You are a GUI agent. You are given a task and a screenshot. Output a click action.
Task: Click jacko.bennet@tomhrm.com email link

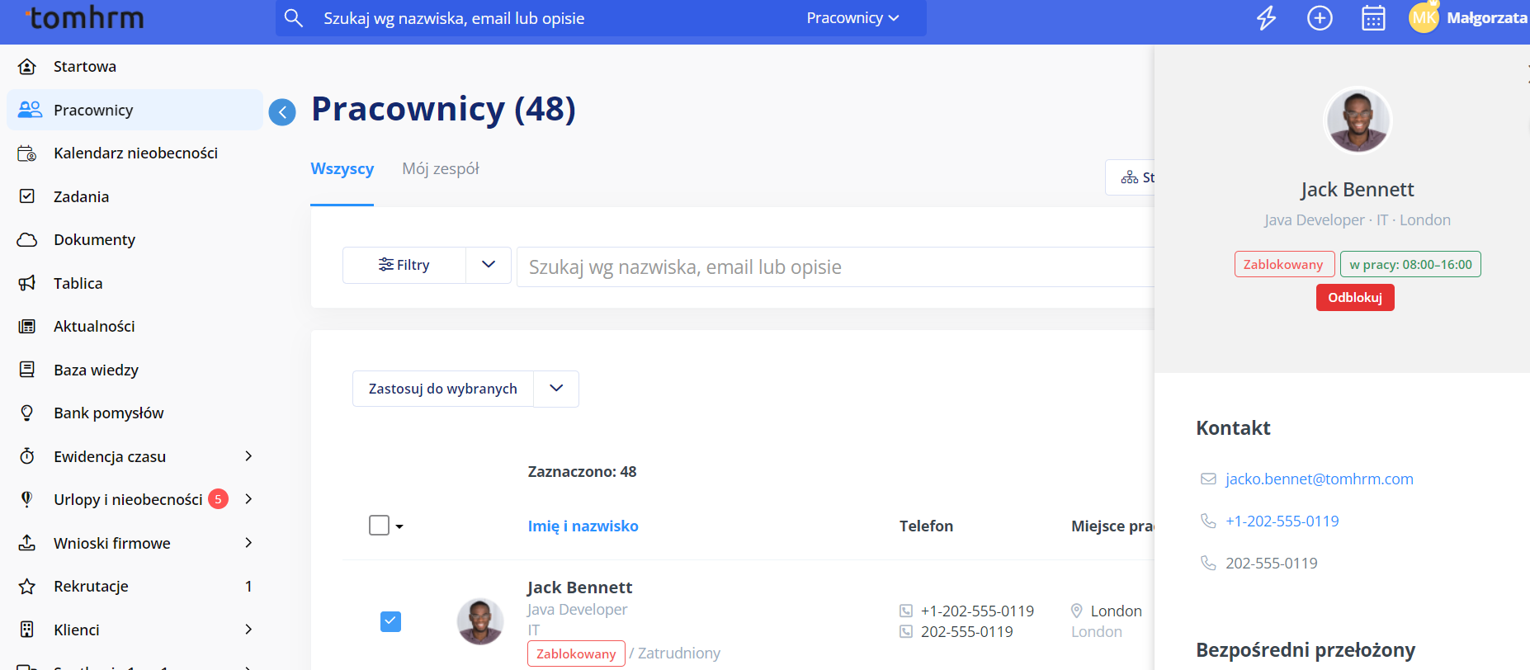click(1319, 479)
